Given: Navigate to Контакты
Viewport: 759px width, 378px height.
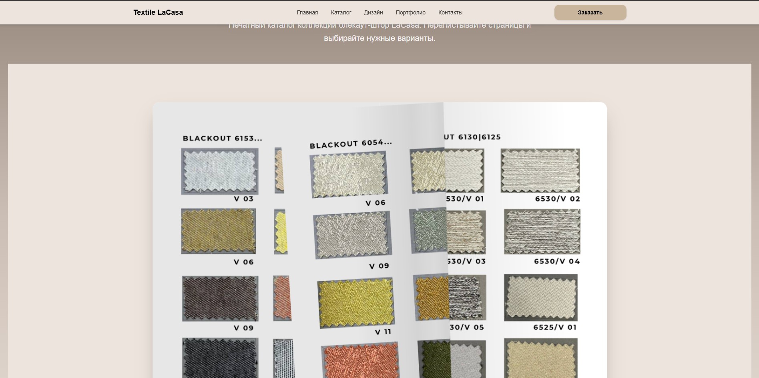Looking at the screenshot, I should pyautogui.click(x=450, y=12).
